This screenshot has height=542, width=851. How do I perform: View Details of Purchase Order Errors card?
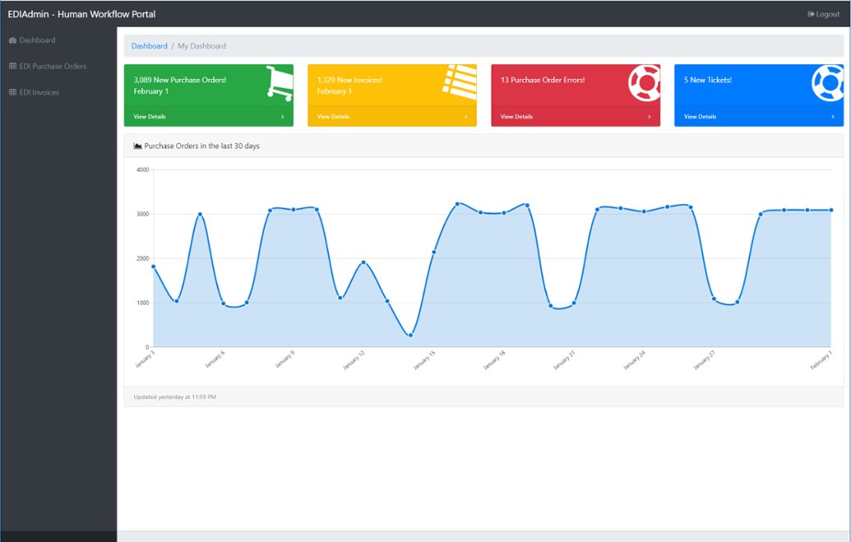(516, 117)
